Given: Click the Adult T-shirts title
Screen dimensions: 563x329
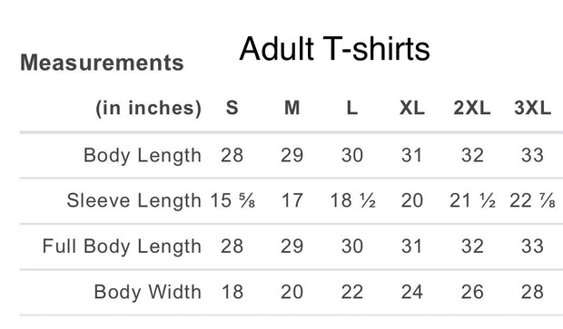Looking at the screenshot, I should pos(334,49).
